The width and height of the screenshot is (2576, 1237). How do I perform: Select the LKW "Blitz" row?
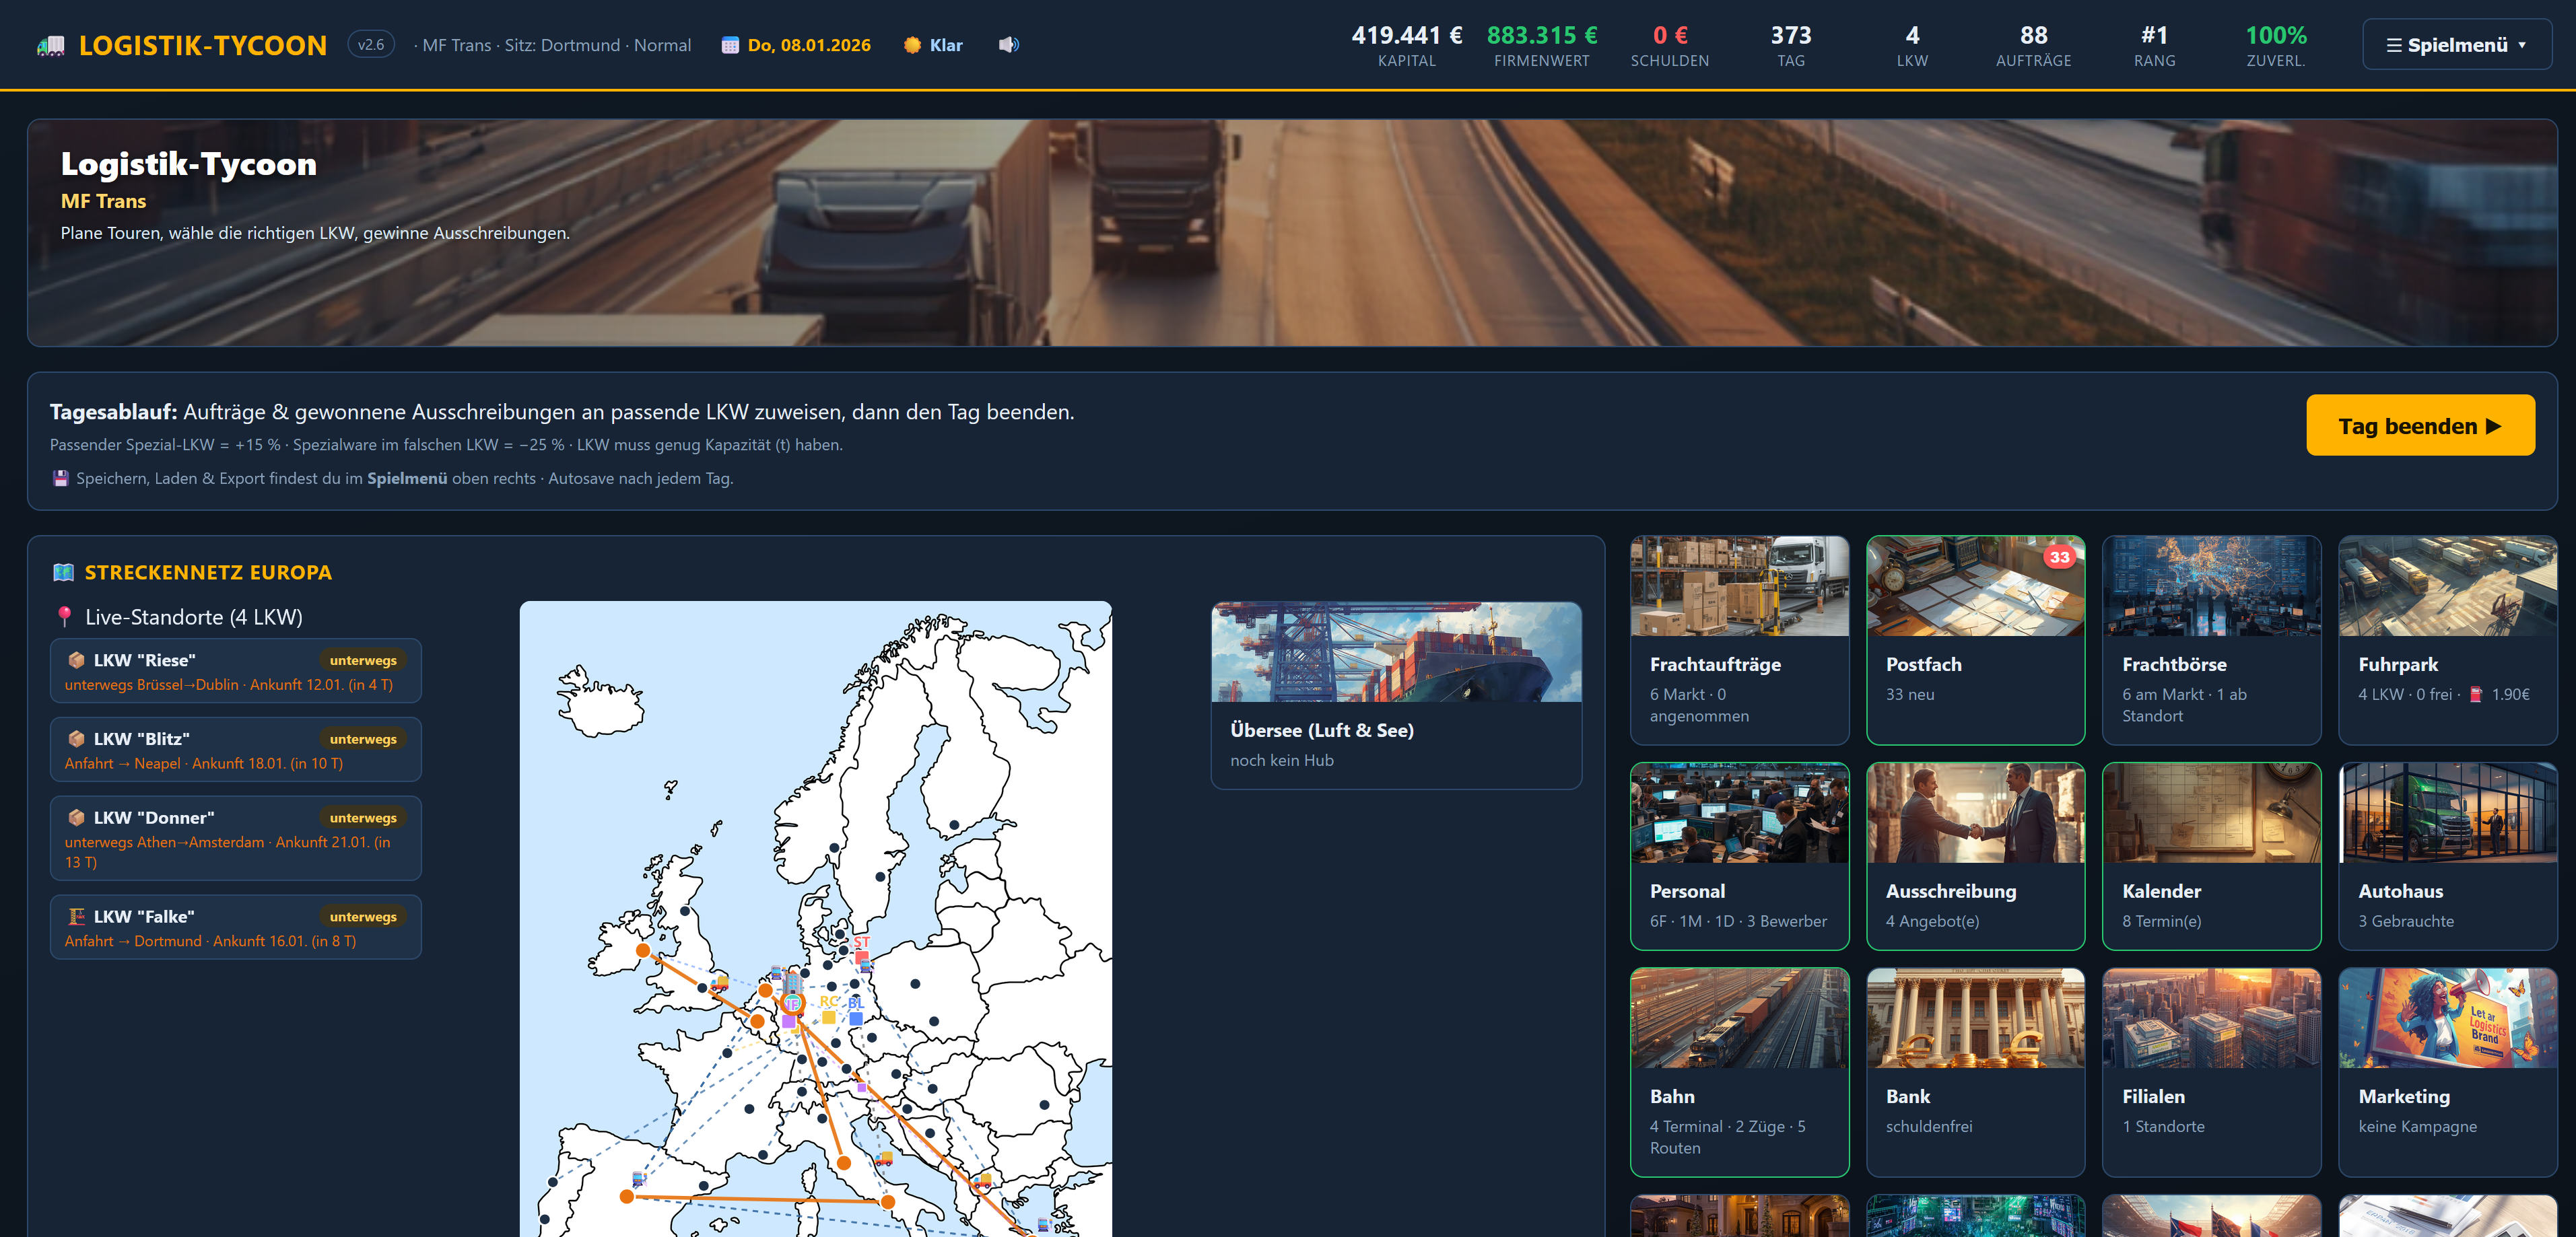tap(235, 749)
